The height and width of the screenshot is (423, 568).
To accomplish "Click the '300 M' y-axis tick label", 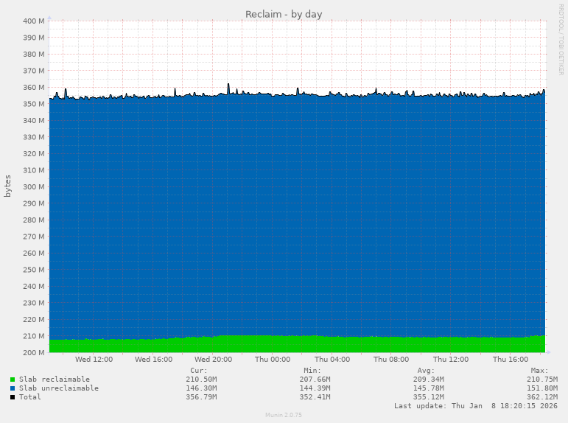I will coord(33,186).
